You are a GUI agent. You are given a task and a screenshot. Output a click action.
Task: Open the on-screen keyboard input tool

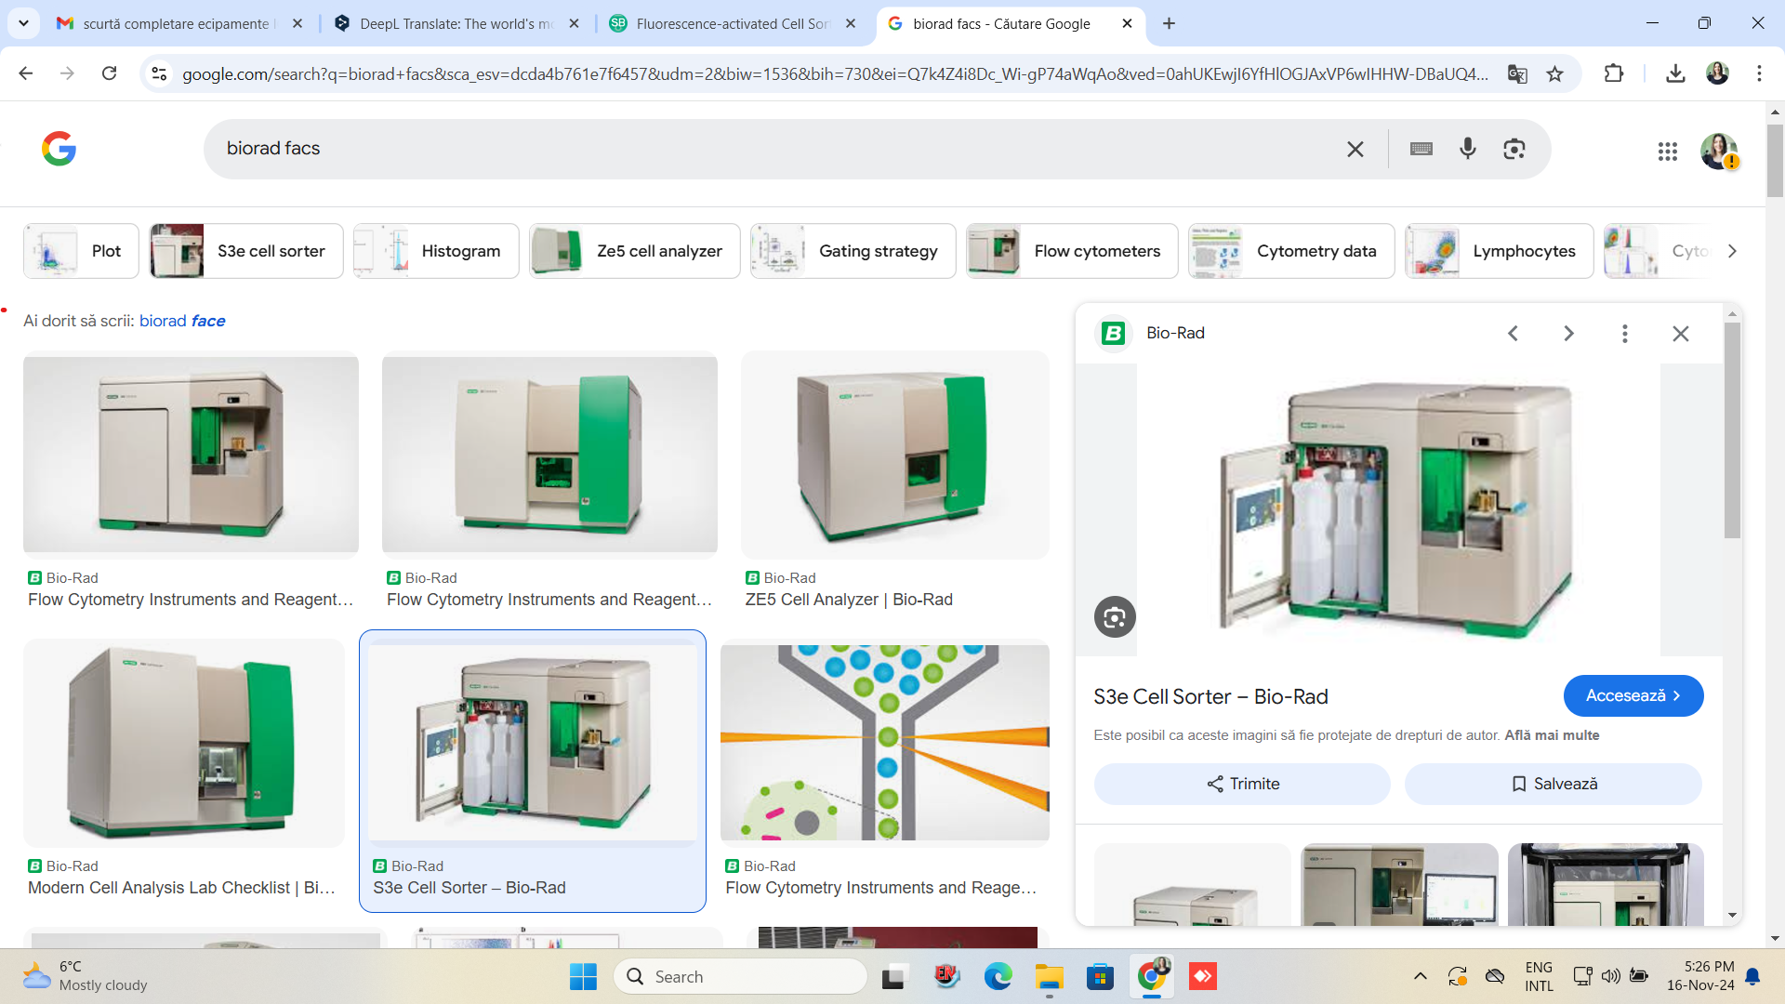click(1421, 149)
